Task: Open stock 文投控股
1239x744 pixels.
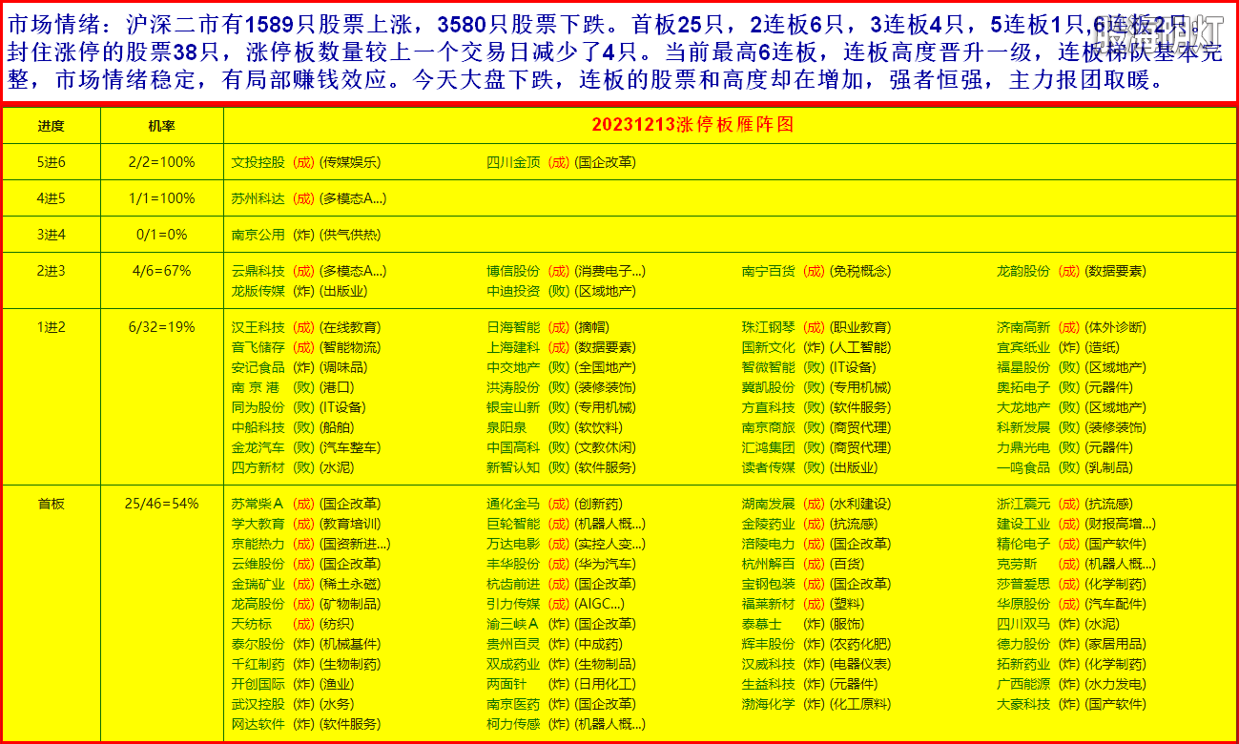Action: (258, 162)
